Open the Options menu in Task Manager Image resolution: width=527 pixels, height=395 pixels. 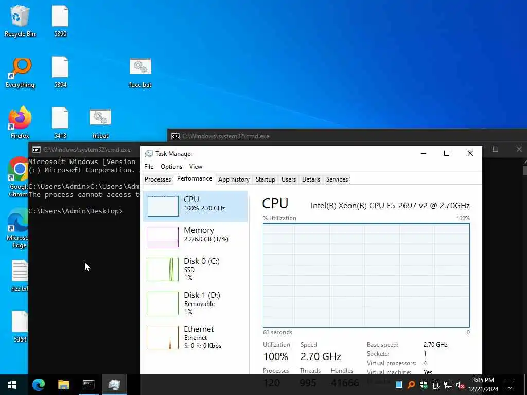pyautogui.click(x=171, y=167)
